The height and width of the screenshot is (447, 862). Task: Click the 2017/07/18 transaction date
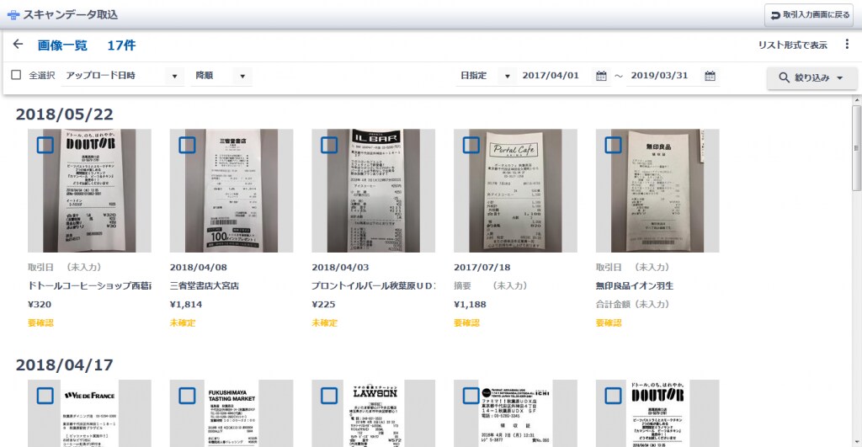point(482,267)
